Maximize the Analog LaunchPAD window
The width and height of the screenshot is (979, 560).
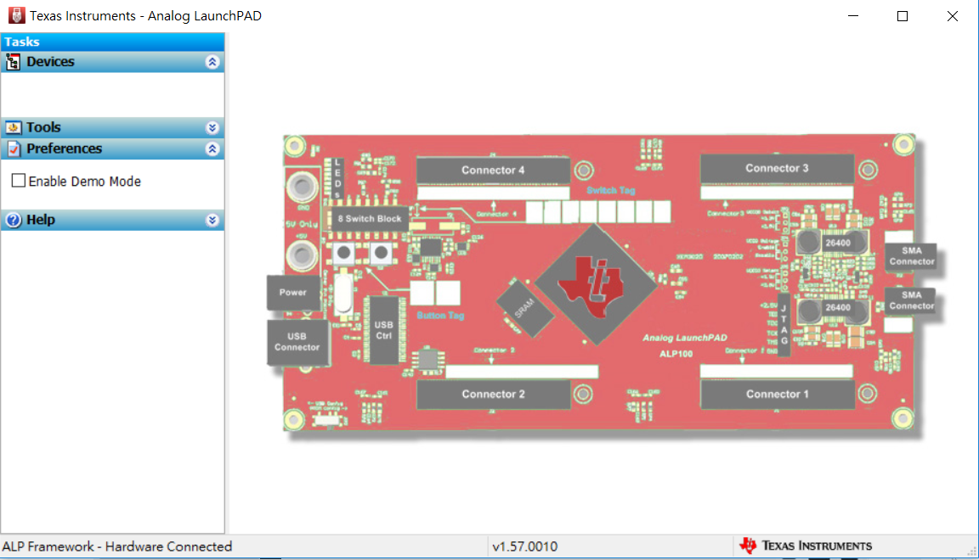(x=903, y=16)
